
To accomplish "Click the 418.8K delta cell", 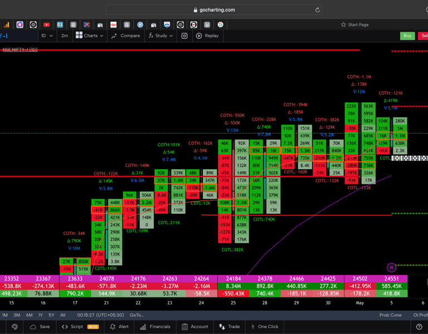I will tap(391, 294).
